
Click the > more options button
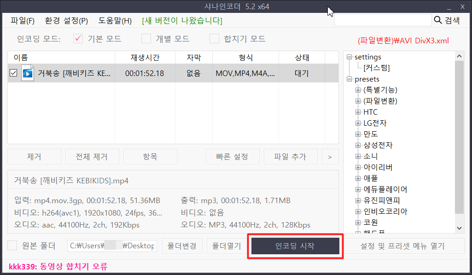click(330, 157)
